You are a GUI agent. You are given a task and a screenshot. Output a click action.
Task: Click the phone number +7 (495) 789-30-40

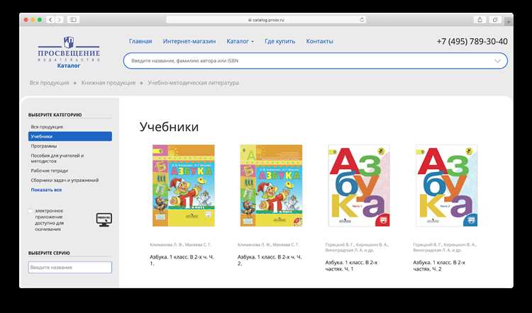(472, 41)
